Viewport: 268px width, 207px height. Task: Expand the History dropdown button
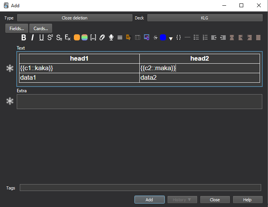(182, 200)
